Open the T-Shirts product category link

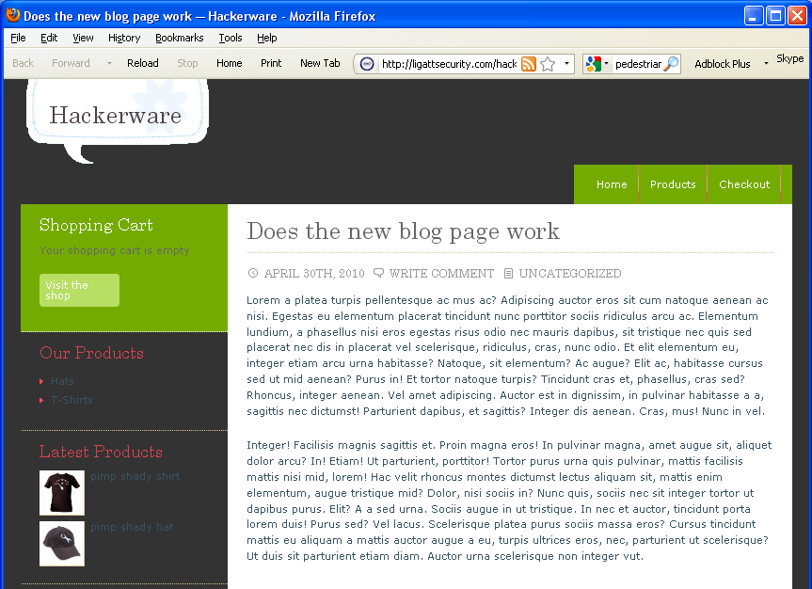coord(72,400)
